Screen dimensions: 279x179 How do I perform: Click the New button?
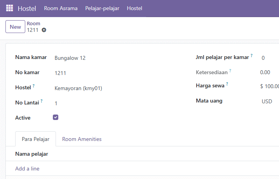[15, 27]
